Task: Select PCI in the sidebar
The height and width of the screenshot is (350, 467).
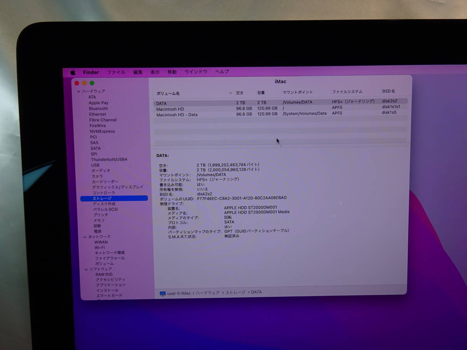Action: pos(93,137)
